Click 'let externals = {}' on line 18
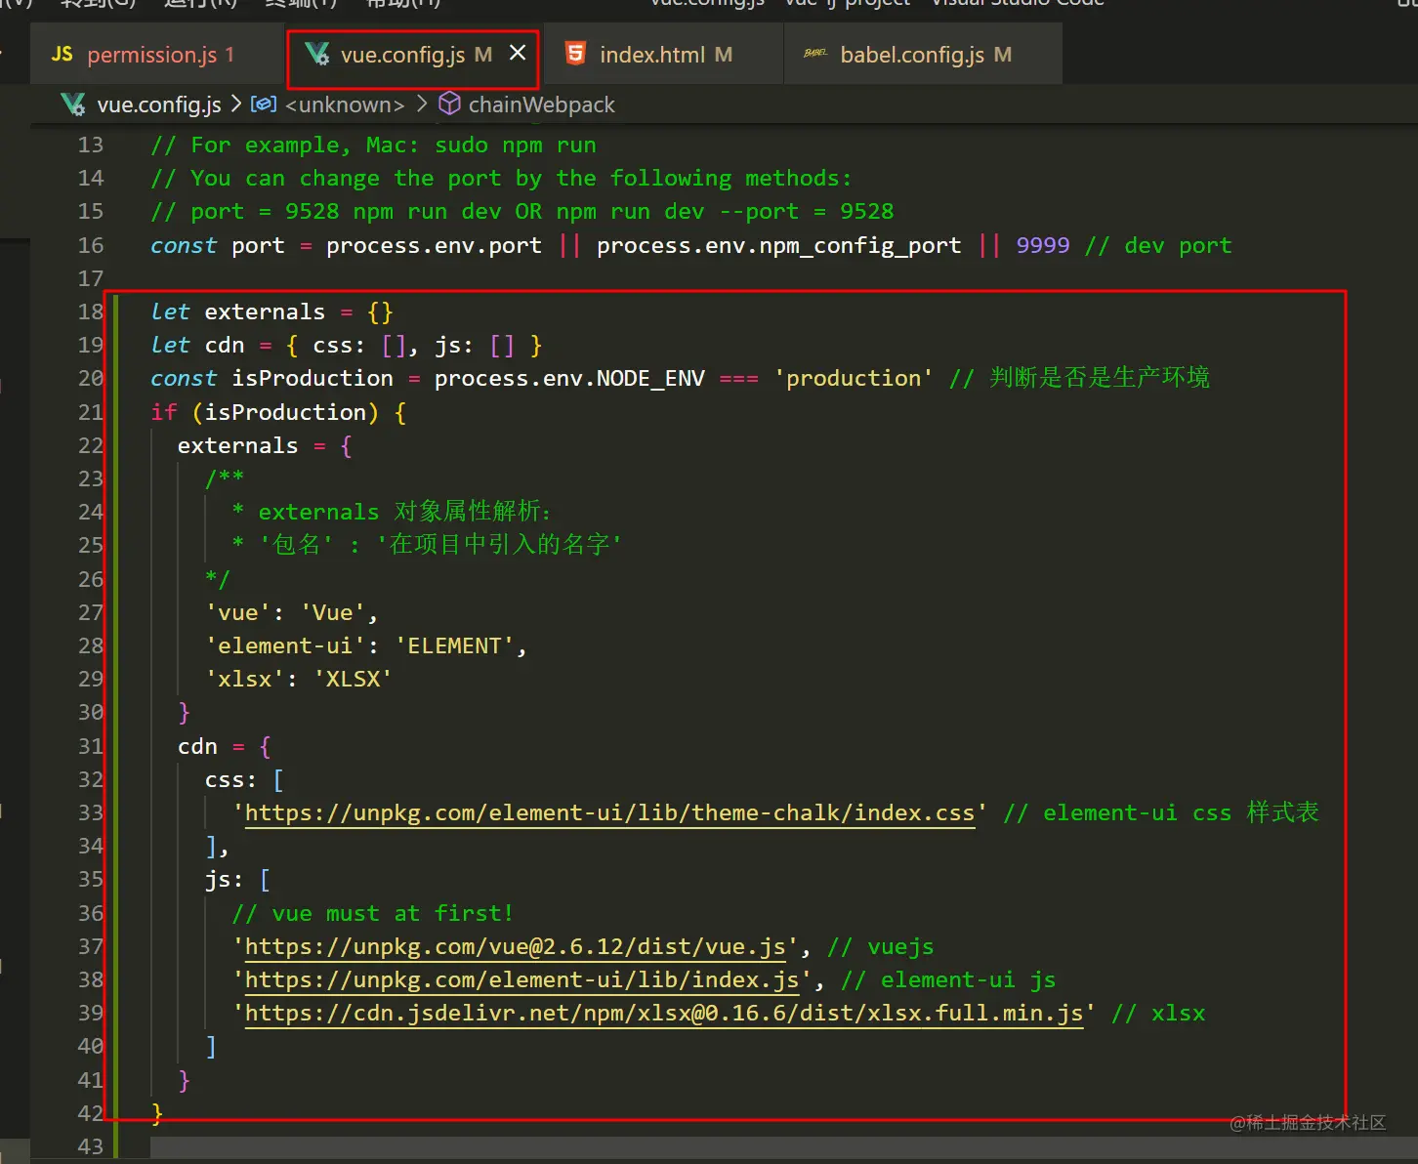The width and height of the screenshot is (1418, 1164). (271, 312)
